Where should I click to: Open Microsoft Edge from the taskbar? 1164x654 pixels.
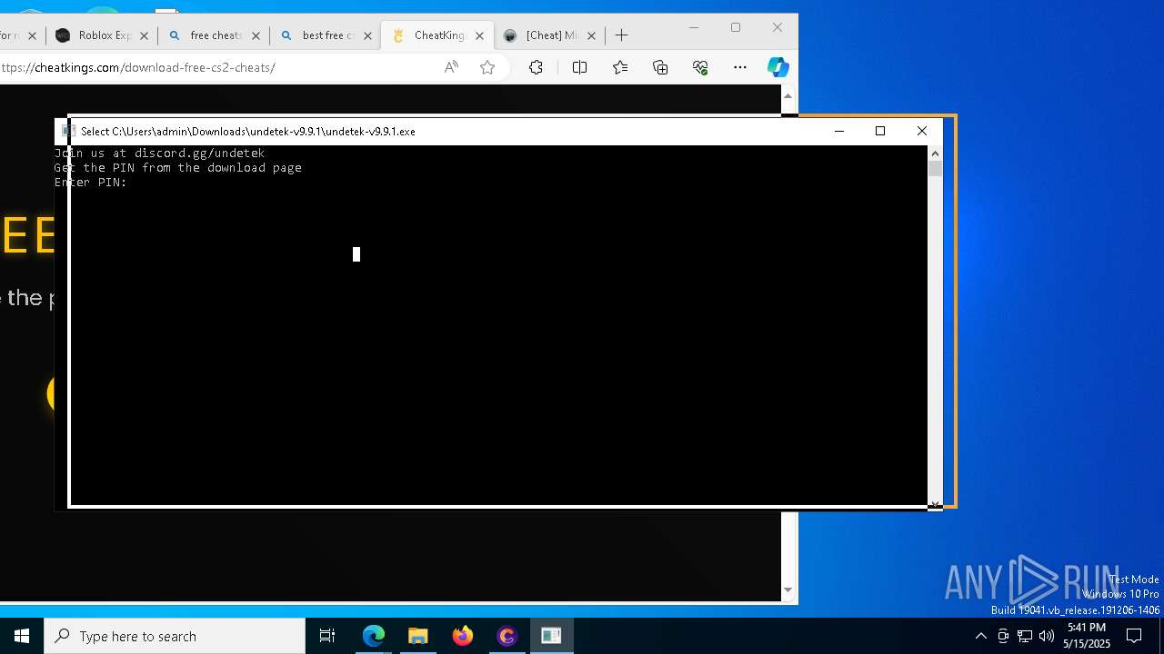pos(374,636)
